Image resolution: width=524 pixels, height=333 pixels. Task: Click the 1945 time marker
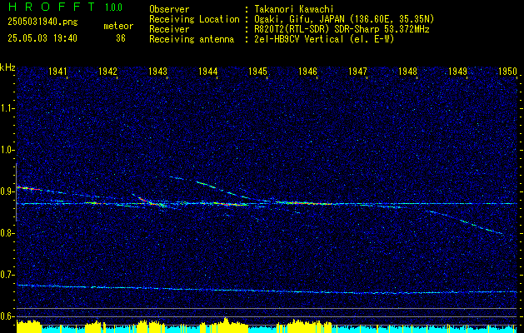click(x=257, y=71)
